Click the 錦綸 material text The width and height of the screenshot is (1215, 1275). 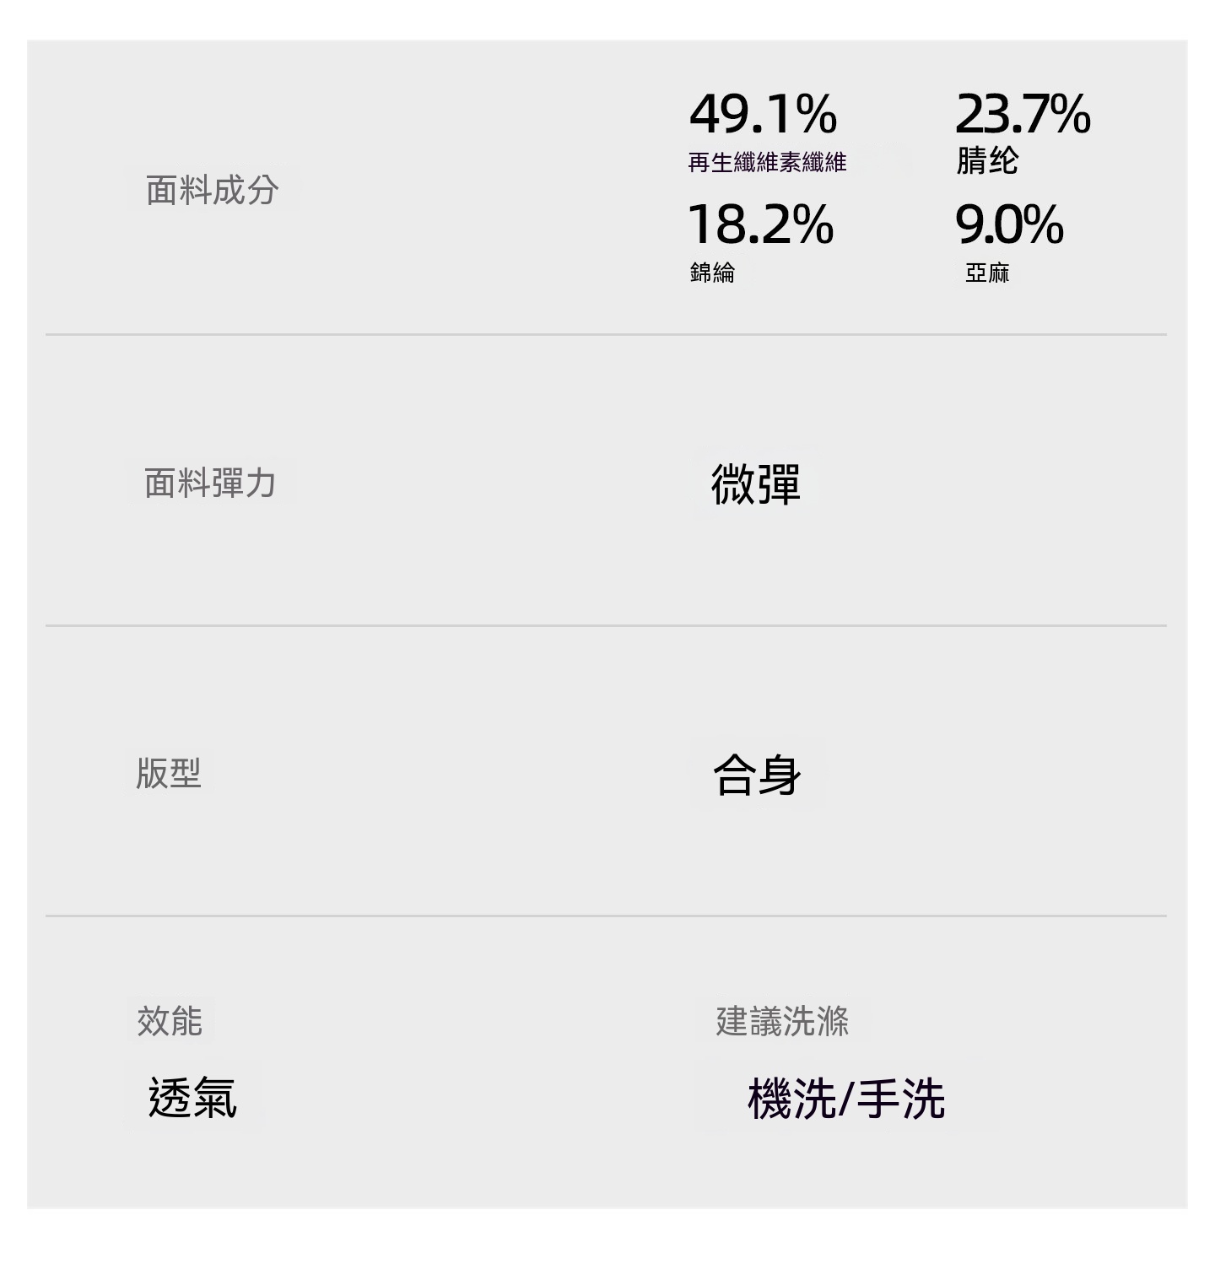pyautogui.click(x=712, y=273)
